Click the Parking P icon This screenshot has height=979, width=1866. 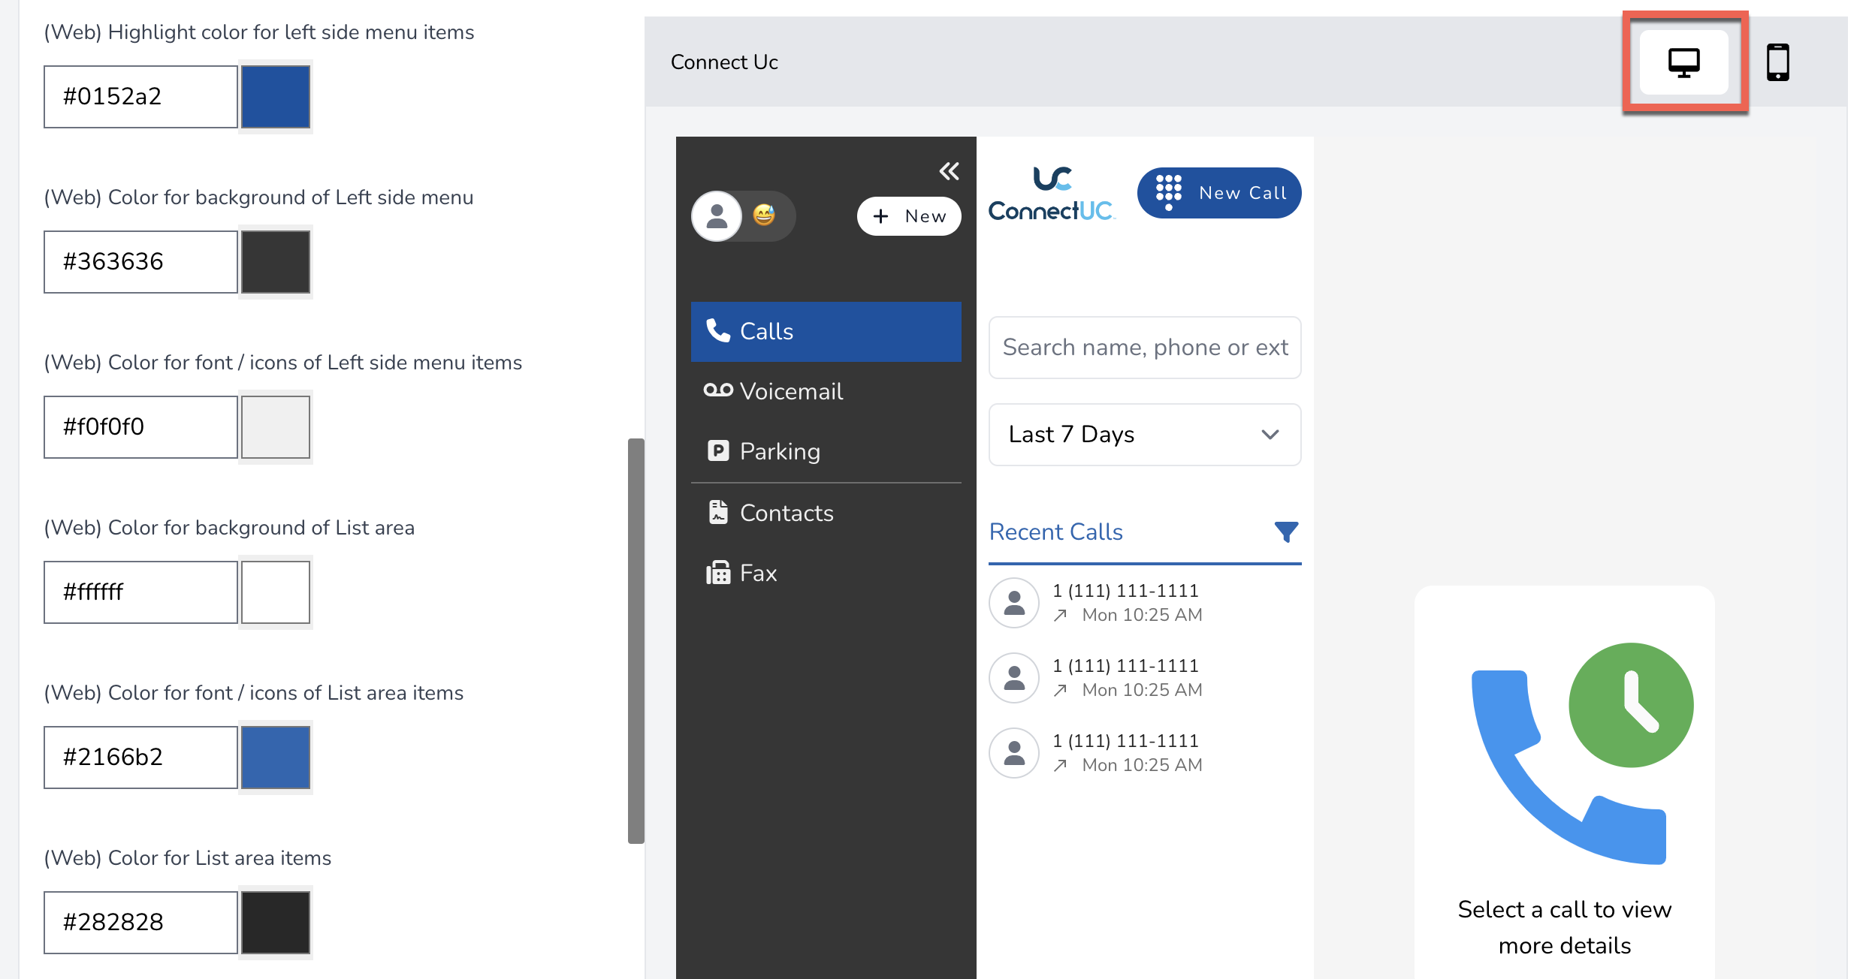click(x=718, y=450)
